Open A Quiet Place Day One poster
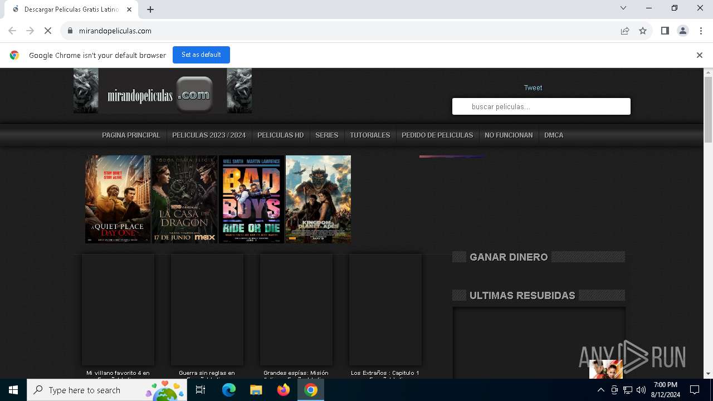 [x=118, y=199]
